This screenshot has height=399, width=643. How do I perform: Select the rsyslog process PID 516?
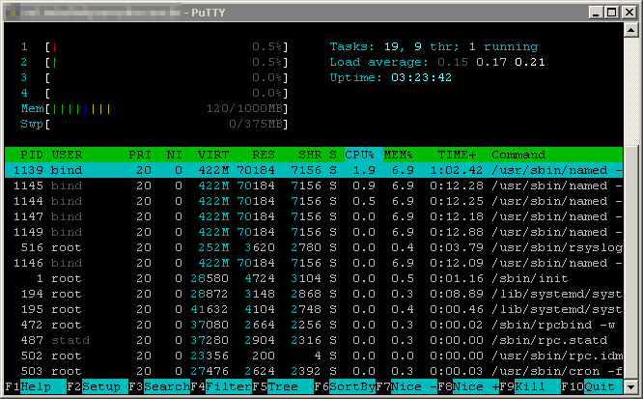pos(314,247)
